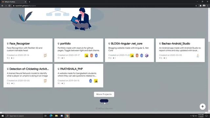
Task: Click the browser back arrow
Action: [x=2, y=6]
